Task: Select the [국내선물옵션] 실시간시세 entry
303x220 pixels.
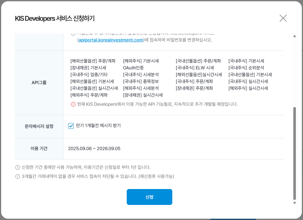Action: click(94, 88)
